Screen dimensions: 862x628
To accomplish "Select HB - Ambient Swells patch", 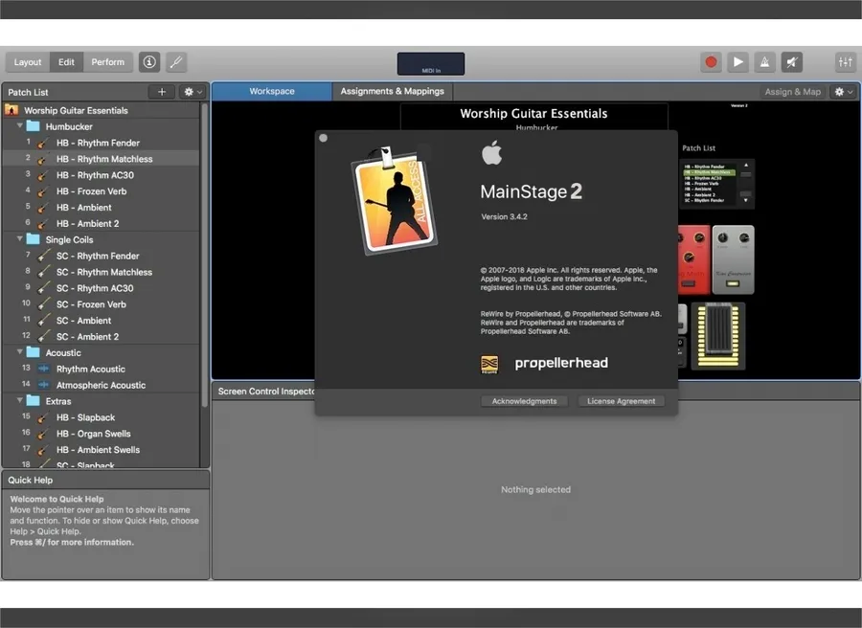I will (x=102, y=449).
